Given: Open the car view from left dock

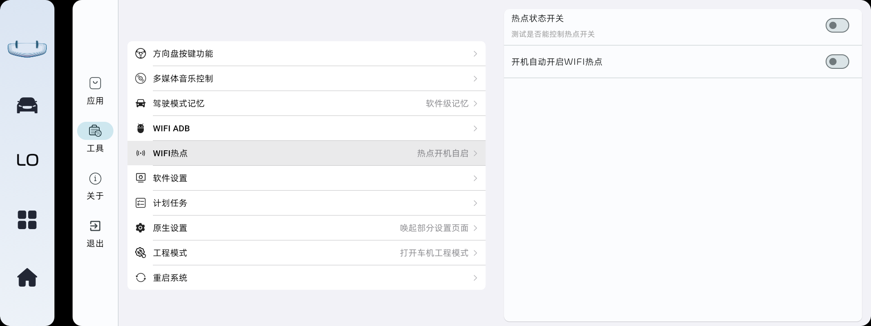Looking at the screenshot, I should (27, 105).
